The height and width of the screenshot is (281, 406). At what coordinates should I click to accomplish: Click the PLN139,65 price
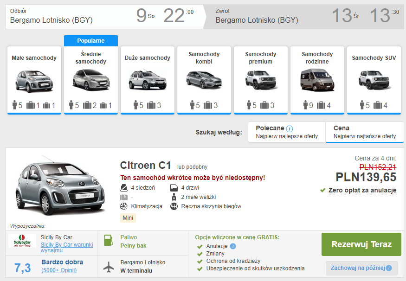point(366,177)
